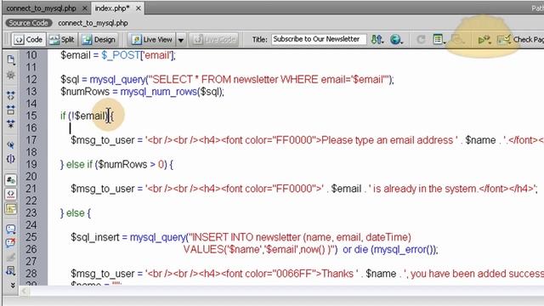This screenshot has width=544, height=306.
Task: Click "is already in the system" string
Action: 425,189
